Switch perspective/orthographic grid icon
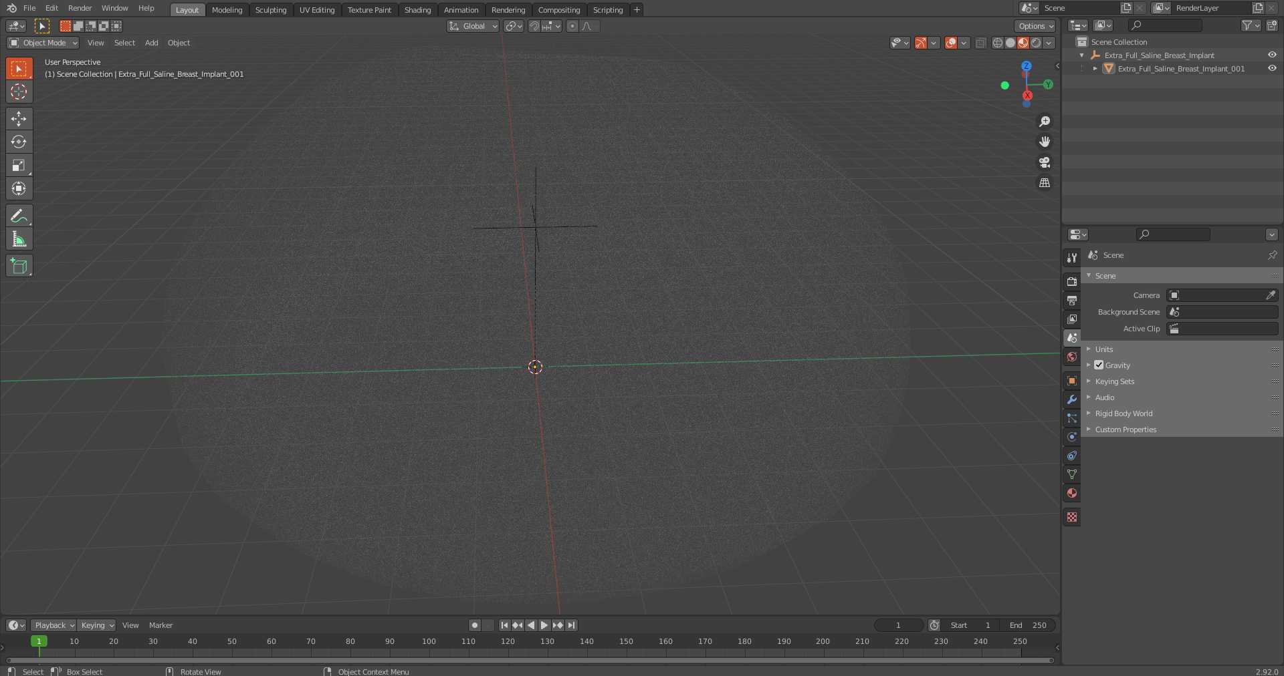The width and height of the screenshot is (1284, 676). (x=1044, y=182)
